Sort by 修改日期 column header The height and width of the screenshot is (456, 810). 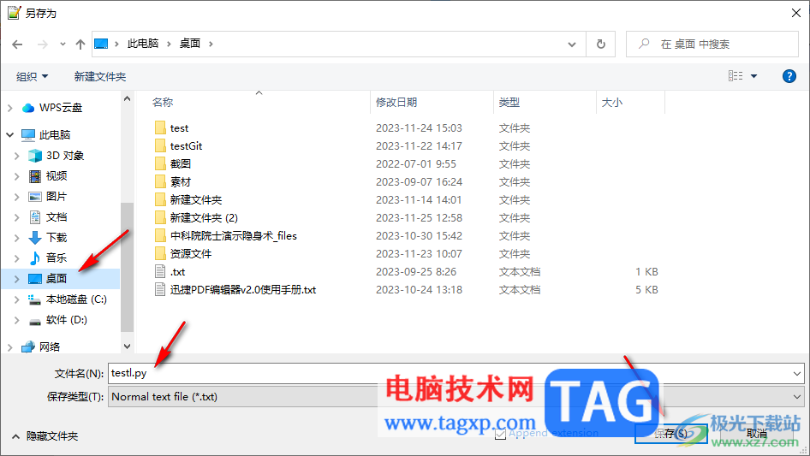pyautogui.click(x=396, y=103)
